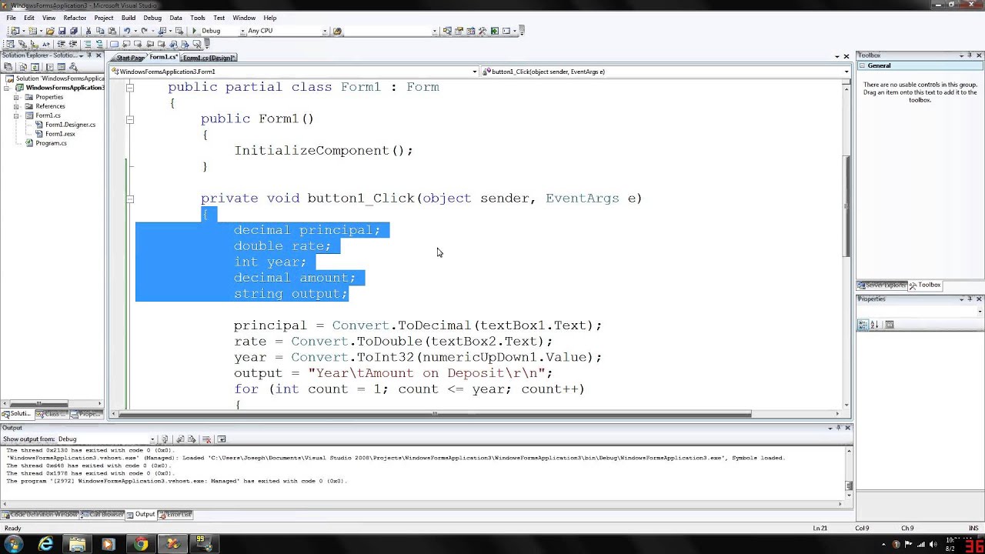Open the Refactor menu
Image resolution: width=985 pixels, height=554 pixels.
[75, 18]
